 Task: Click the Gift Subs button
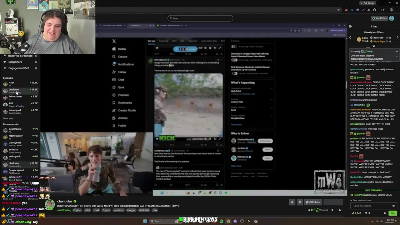[313, 202]
